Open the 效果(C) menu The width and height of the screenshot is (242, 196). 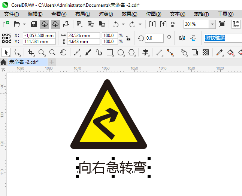(129, 14)
